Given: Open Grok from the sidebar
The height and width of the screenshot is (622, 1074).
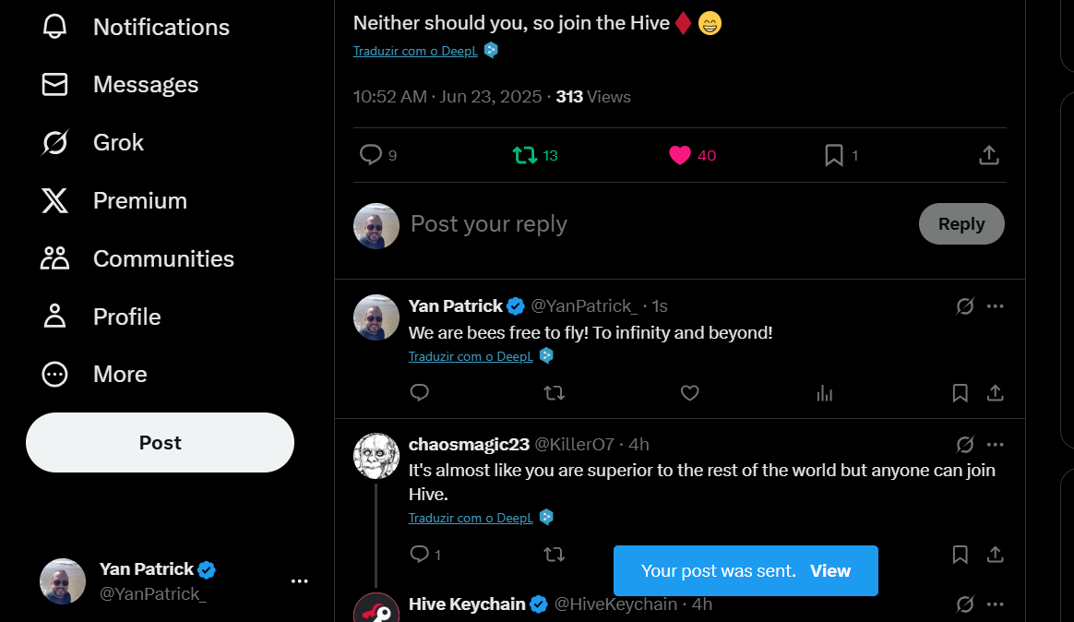Looking at the screenshot, I should 92,142.
